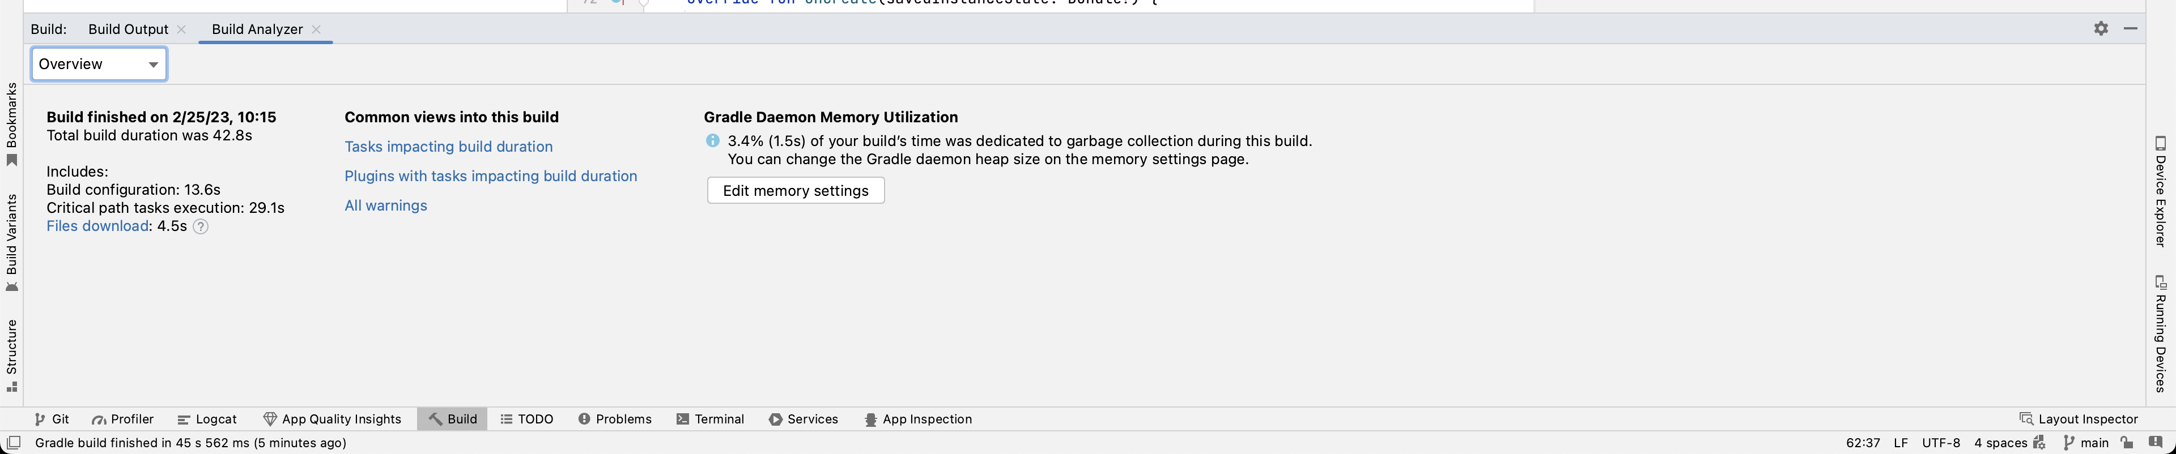Close the Build Analyzer tab
This screenshot has height=454, width=2176.
pos(316,29)
